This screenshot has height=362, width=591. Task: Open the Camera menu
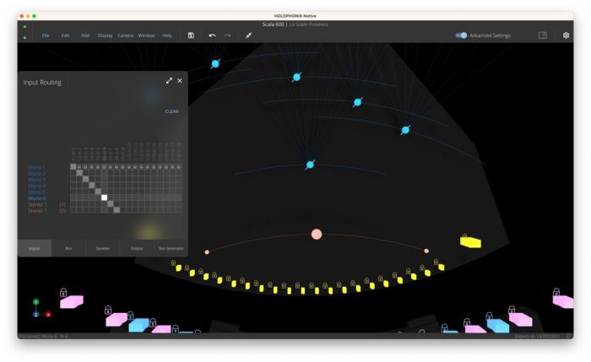[x=125, y=35]
